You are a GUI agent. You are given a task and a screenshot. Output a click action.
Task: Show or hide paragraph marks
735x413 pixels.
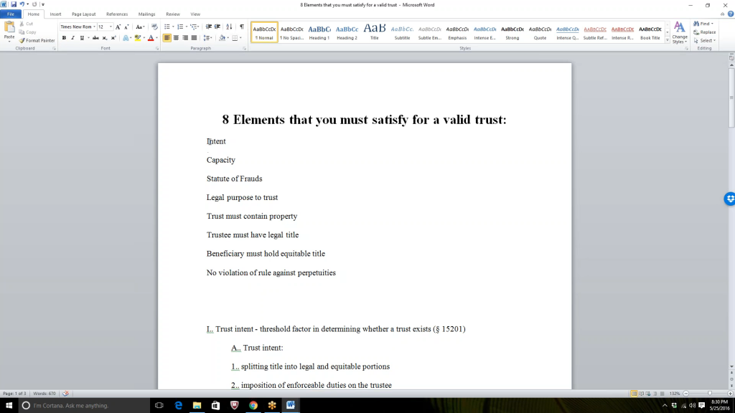(241, 27)
